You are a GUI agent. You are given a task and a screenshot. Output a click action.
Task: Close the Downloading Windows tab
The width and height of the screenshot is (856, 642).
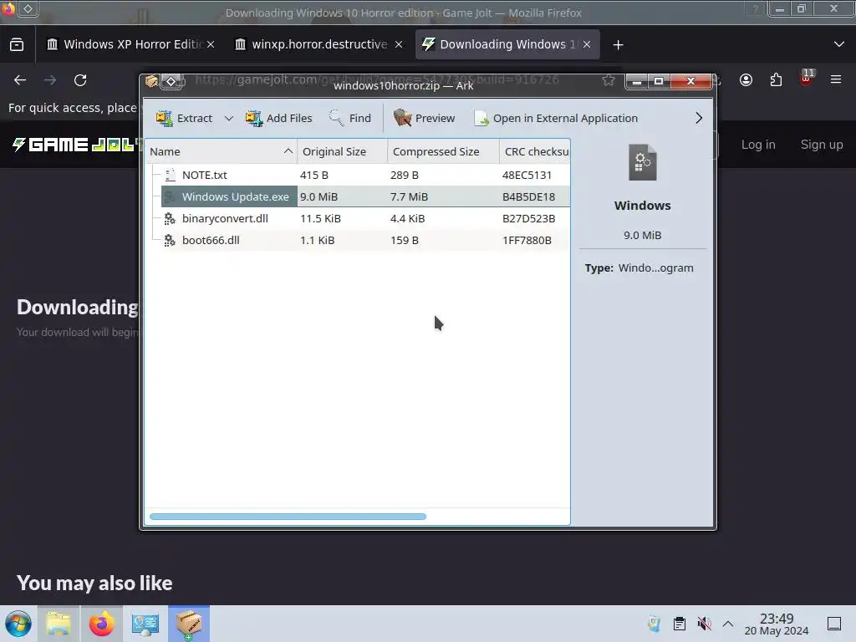point(587,44)
